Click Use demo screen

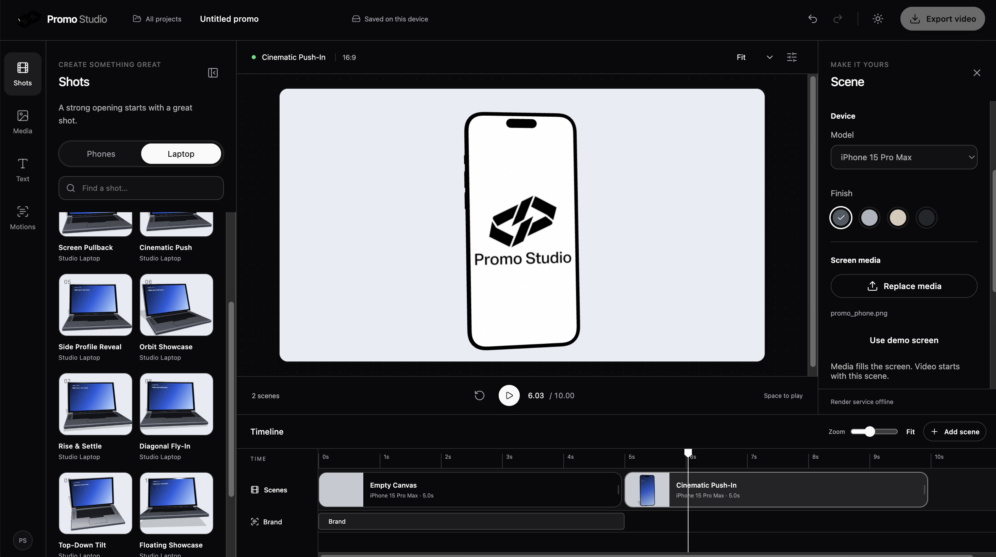[x=903, y=340]
